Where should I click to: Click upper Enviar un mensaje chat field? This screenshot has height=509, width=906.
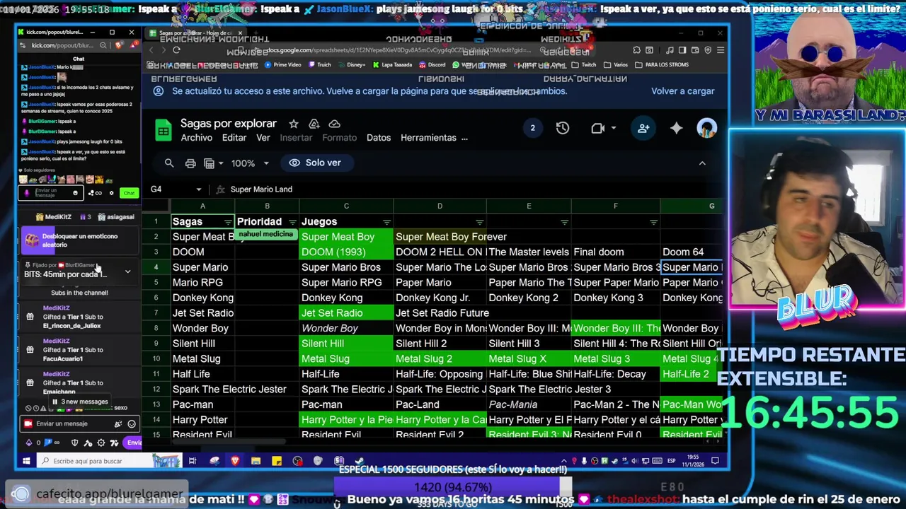pyautogui.click(x=52, y=192)
